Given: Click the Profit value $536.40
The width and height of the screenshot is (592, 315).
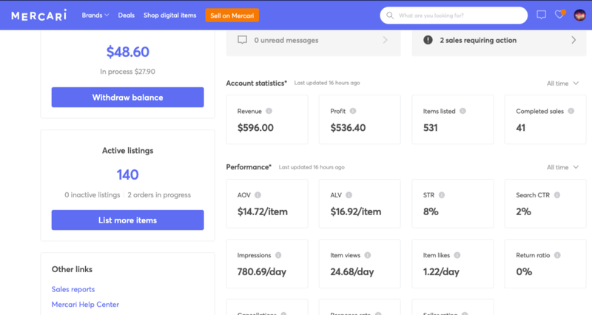Looking at the screenshot, I should (348, 128).
